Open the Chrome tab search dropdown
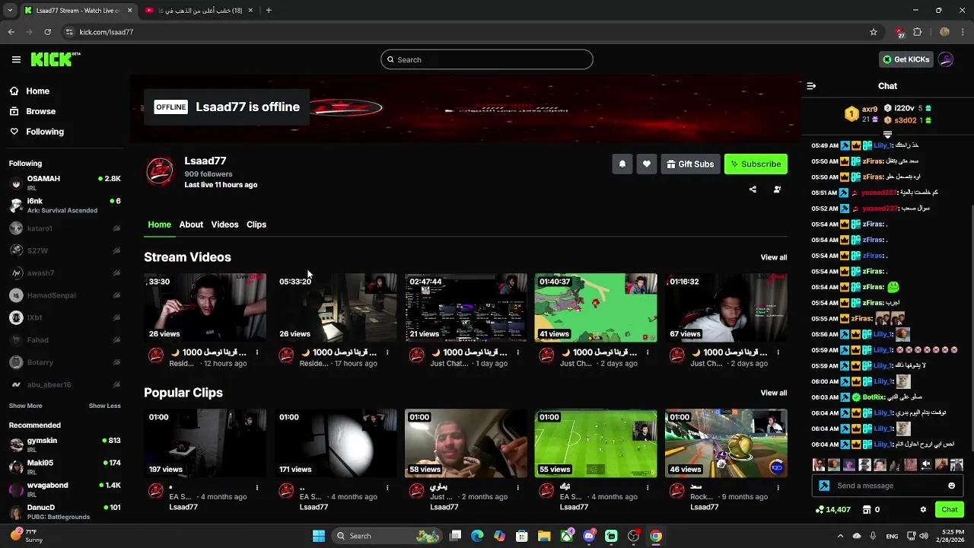 pos(10,11)
